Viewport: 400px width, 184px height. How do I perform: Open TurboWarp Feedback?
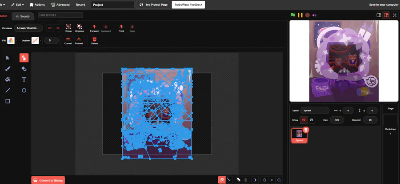(188, 4)
